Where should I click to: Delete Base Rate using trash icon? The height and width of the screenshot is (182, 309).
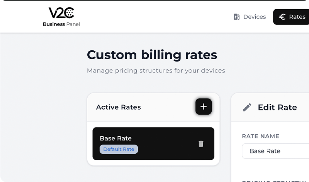[201, 144]
